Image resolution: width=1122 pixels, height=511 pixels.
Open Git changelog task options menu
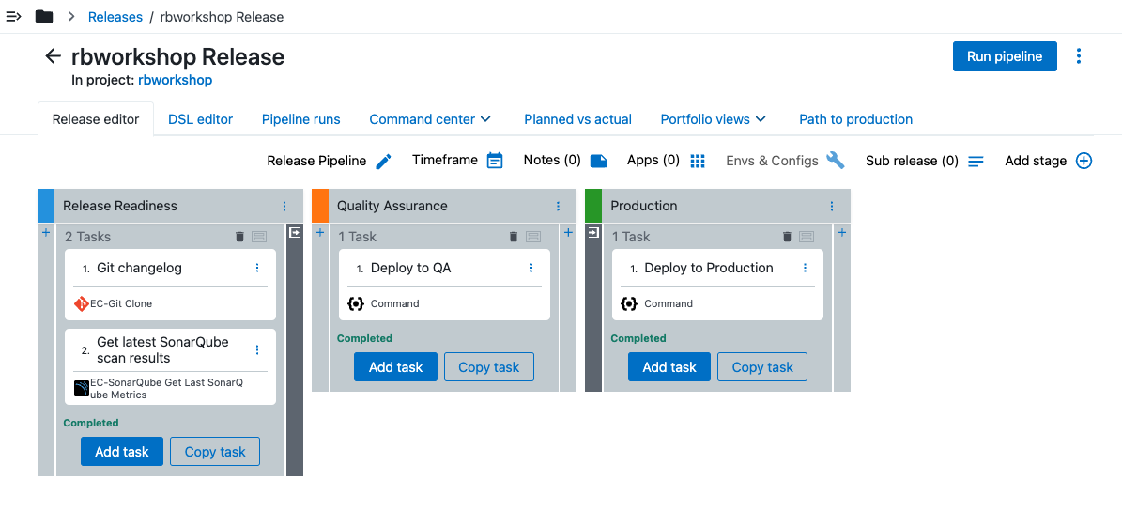coord(257,268)
